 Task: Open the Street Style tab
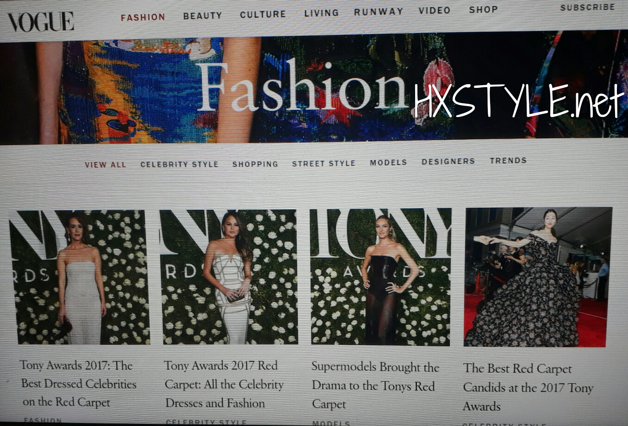pyautogui.click(x=323, y=163)
